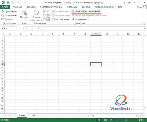Open Справочники research pane
Image resolution: width=147 pixels, height=122 pixels.
(9, 15)
